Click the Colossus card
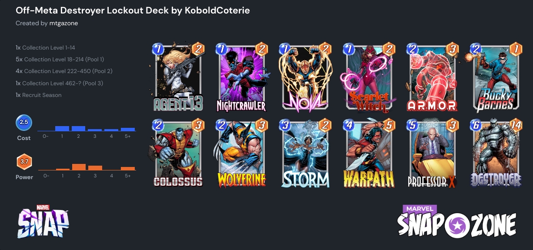The height and width of the screenshot is (250, 533). pyautogui.click(x=178, y=153)
